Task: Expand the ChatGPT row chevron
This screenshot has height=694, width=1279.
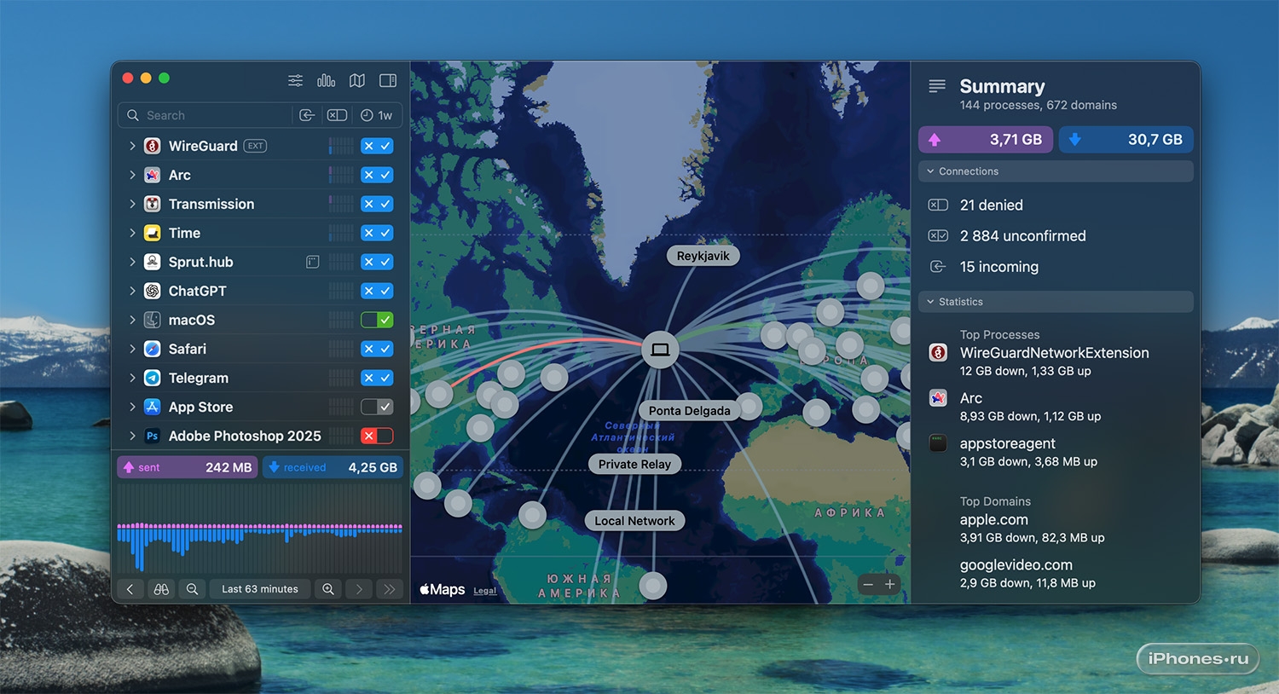Action: tap(132, 291)
